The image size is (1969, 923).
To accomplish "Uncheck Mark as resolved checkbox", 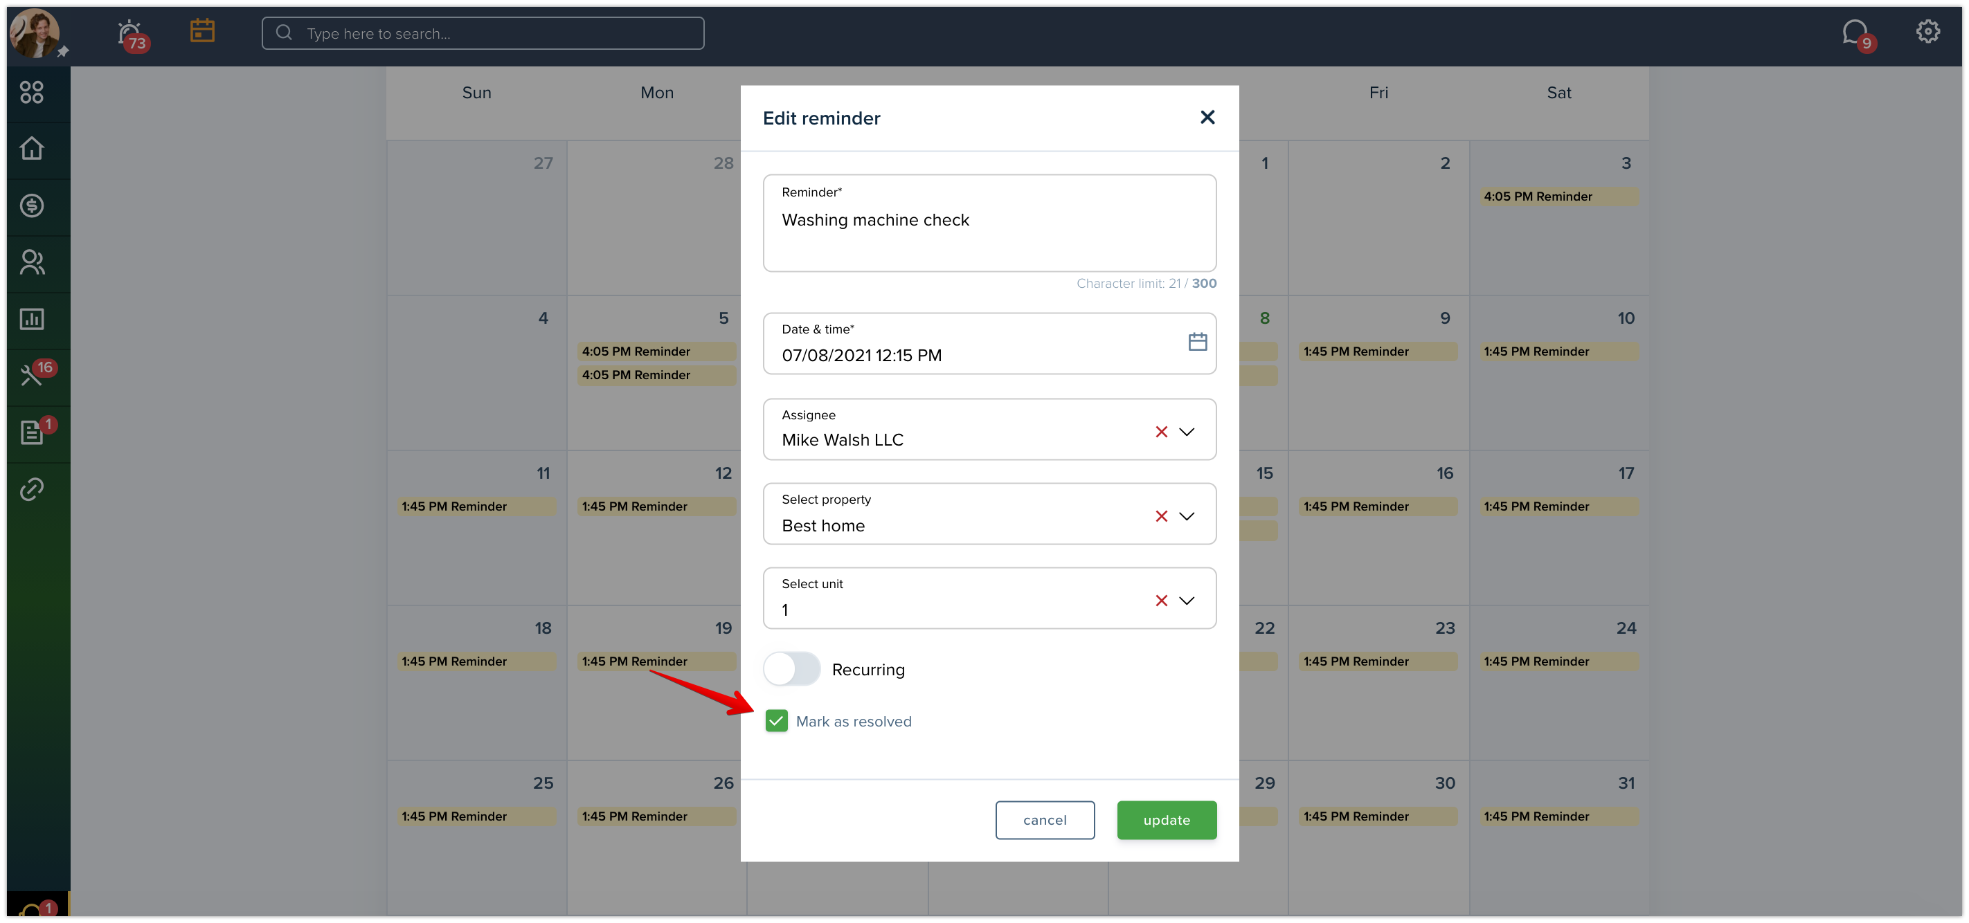I will [x=776, y=720].
